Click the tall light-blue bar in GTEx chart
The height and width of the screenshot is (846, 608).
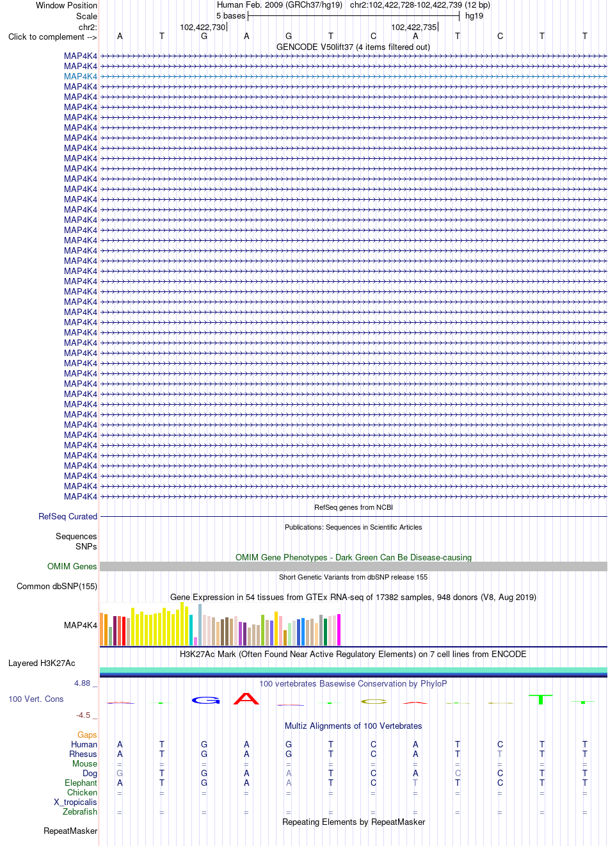(200, 624)
